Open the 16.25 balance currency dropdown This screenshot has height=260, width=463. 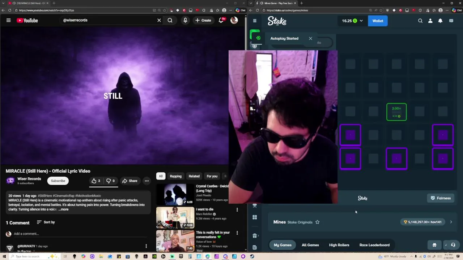click(x=352, y=21)
